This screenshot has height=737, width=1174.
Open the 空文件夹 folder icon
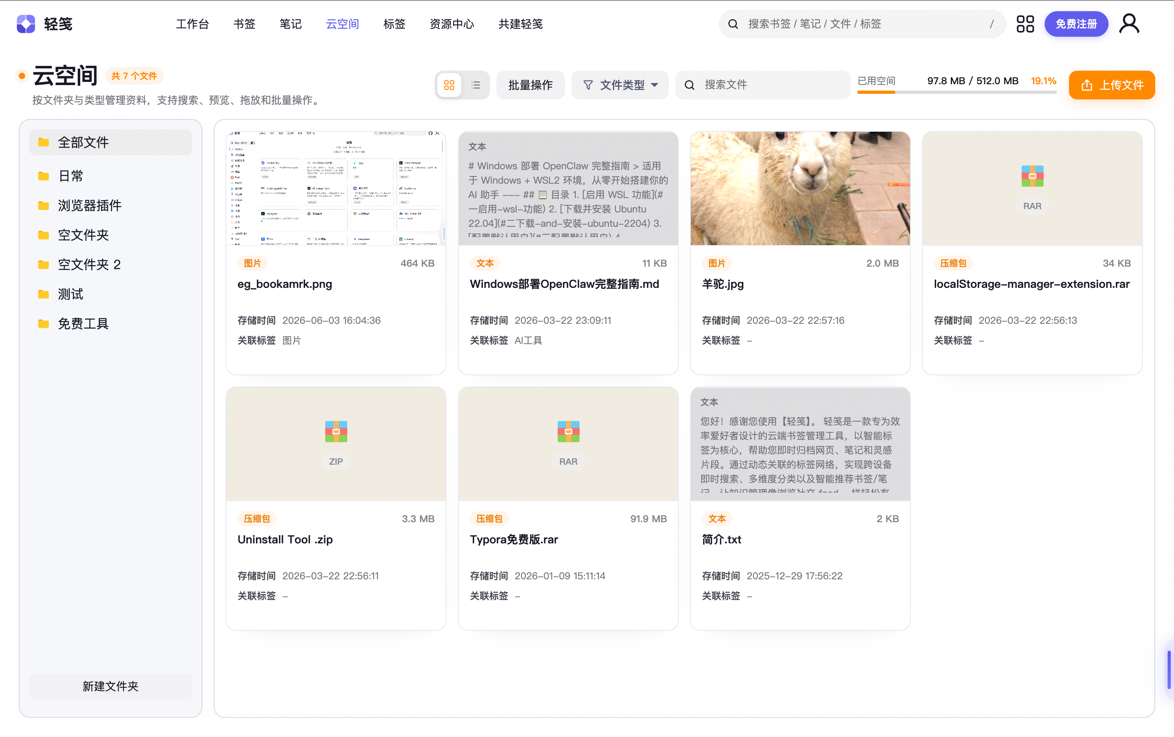(44, 236)
